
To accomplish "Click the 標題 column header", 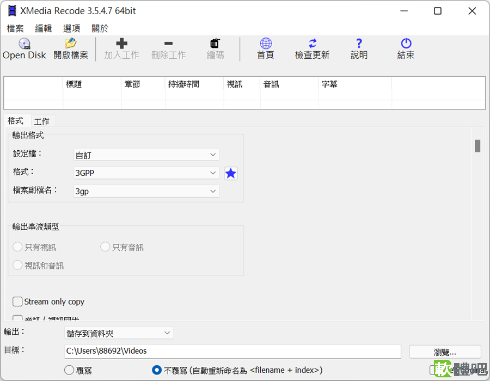I will (x=92, y=84).
